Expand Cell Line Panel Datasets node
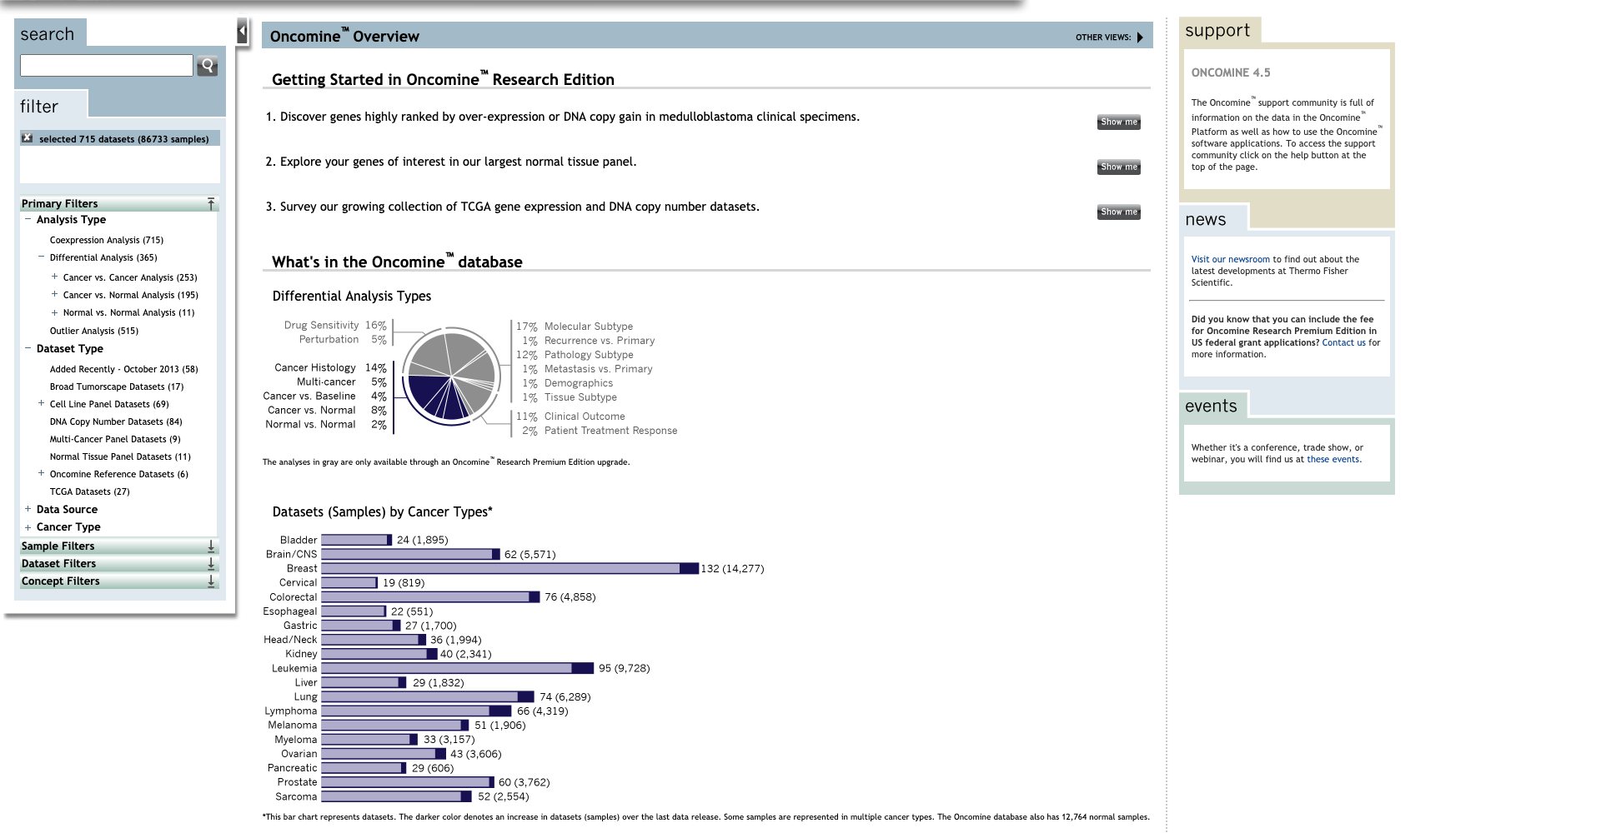This screenshot has height=833, width=1601. (41, 403)
